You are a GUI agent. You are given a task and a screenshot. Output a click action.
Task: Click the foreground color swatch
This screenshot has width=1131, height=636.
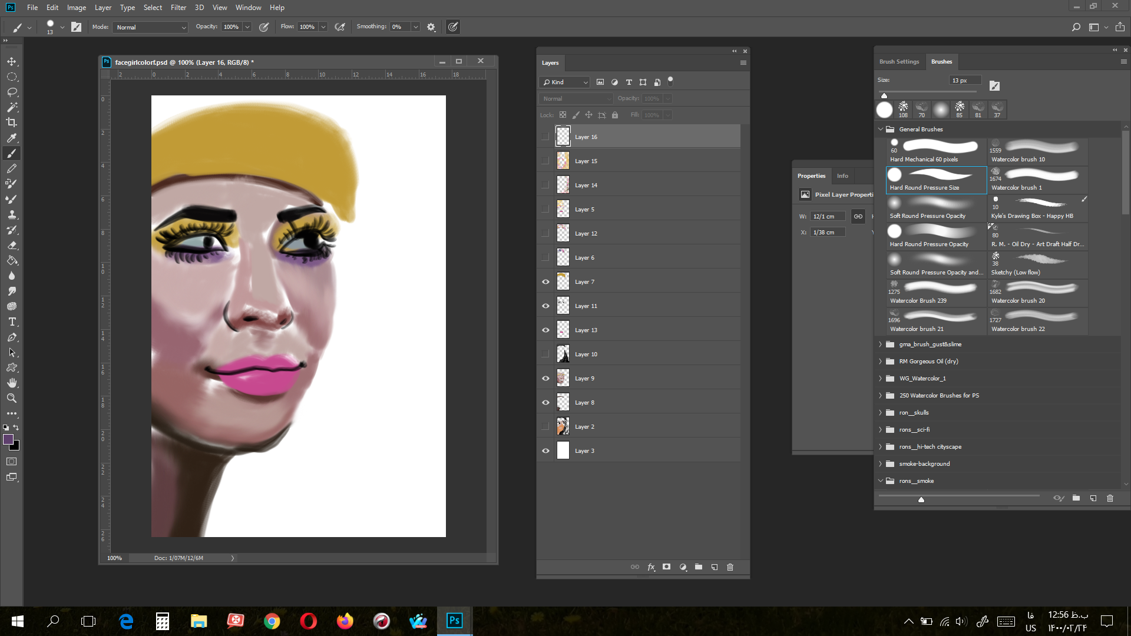click(8, 439)
